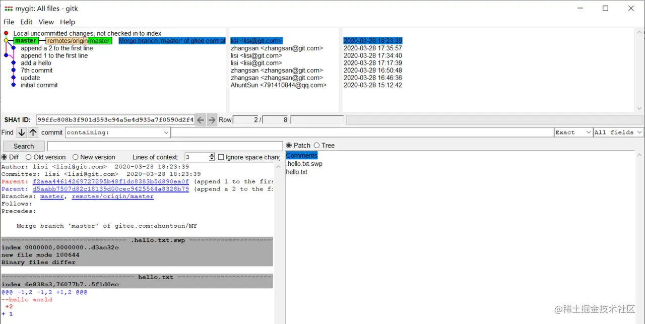Image resolution: width=645 pixels, height=324 pixels.
Task: Select New version radio button
Action: 76,157
